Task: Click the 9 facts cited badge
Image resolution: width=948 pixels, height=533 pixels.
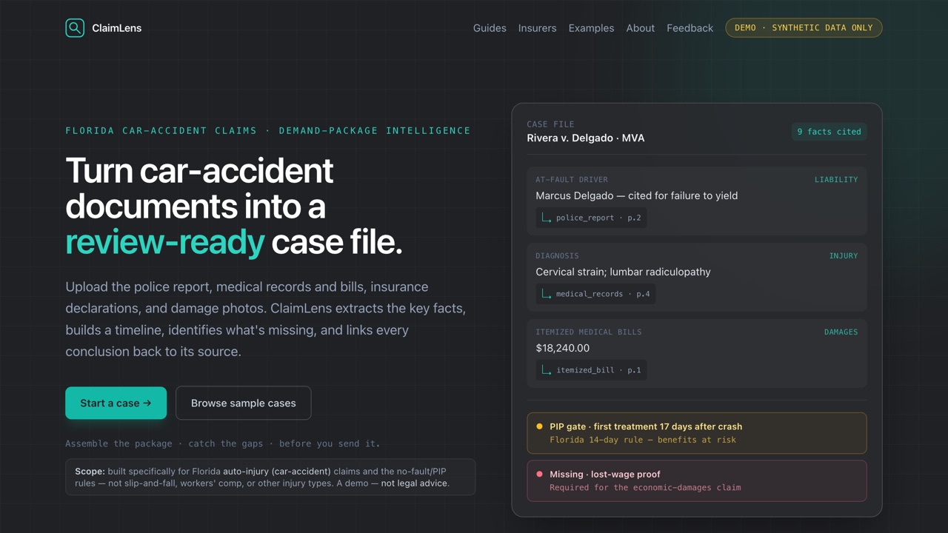Action: (x=829, y=132)
